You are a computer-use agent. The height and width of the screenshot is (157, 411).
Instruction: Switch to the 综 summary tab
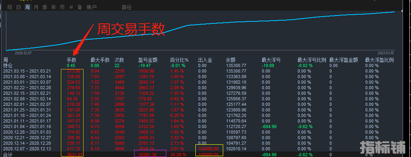coord(10,7)
